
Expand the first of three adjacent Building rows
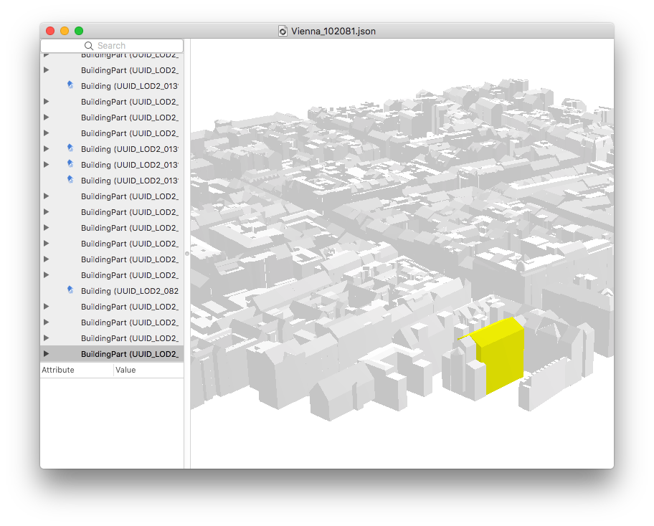pyautogui.click(x=47, y=149)
